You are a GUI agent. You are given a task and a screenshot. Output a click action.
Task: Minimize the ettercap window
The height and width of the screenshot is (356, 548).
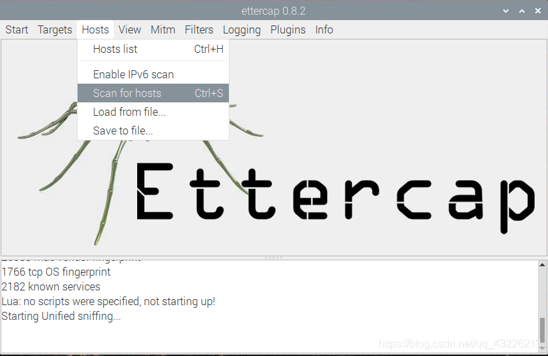coord(506,11)
